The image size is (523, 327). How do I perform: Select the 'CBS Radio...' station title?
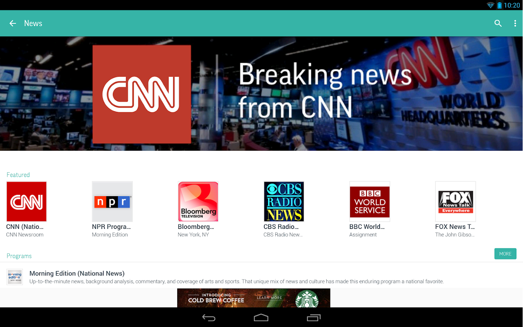[x=281, y=227]
